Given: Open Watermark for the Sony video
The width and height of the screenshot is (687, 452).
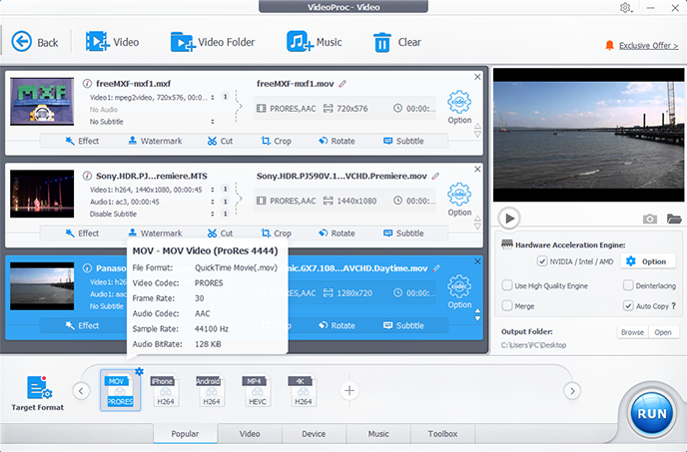Looking at the screenshot, I should tap(155, 233).
